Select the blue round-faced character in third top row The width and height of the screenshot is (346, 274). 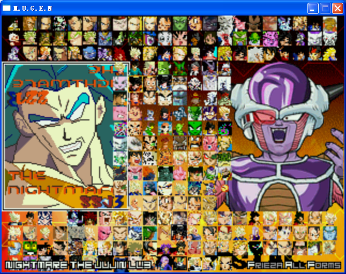[89, 54]
